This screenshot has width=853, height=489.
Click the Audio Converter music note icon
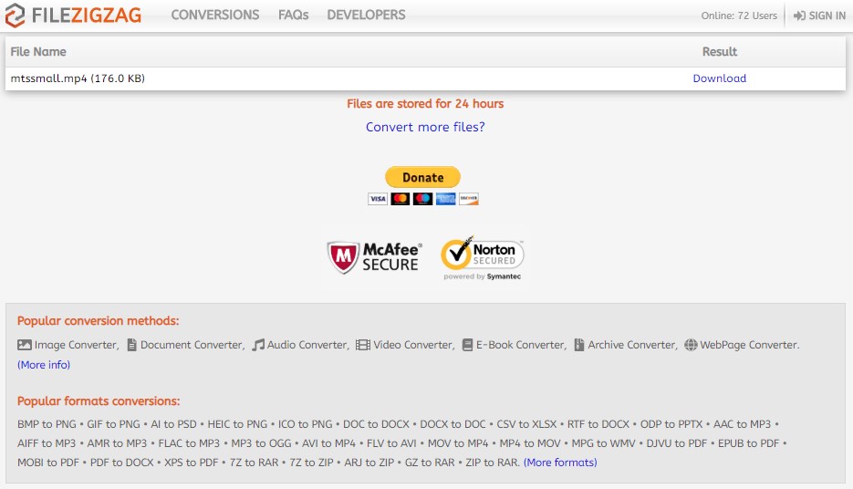click(x=258, y=345)
